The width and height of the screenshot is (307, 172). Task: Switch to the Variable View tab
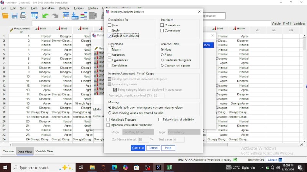click(x=45, y=151)
